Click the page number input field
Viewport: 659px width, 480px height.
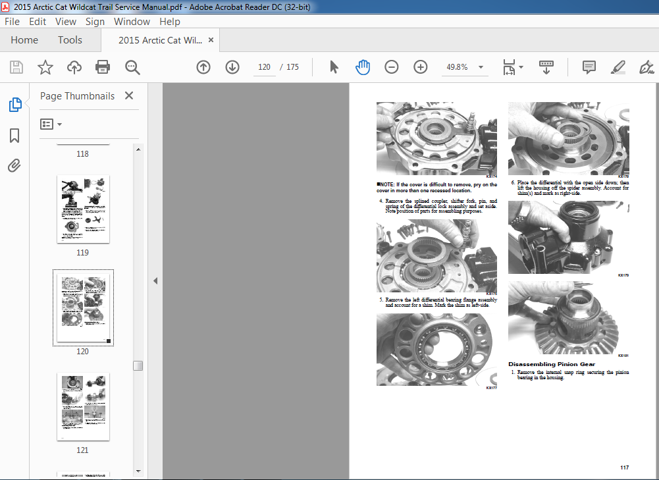pos(264,67)
